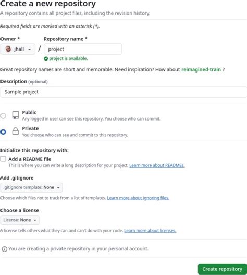
Task: Open Learn more about licenses link
Action: (x=150, y=231)
